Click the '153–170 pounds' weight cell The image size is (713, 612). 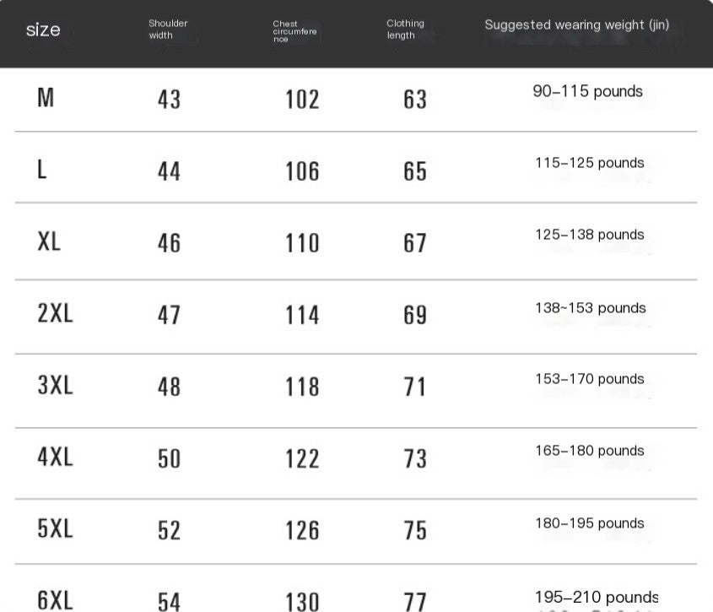589,379
